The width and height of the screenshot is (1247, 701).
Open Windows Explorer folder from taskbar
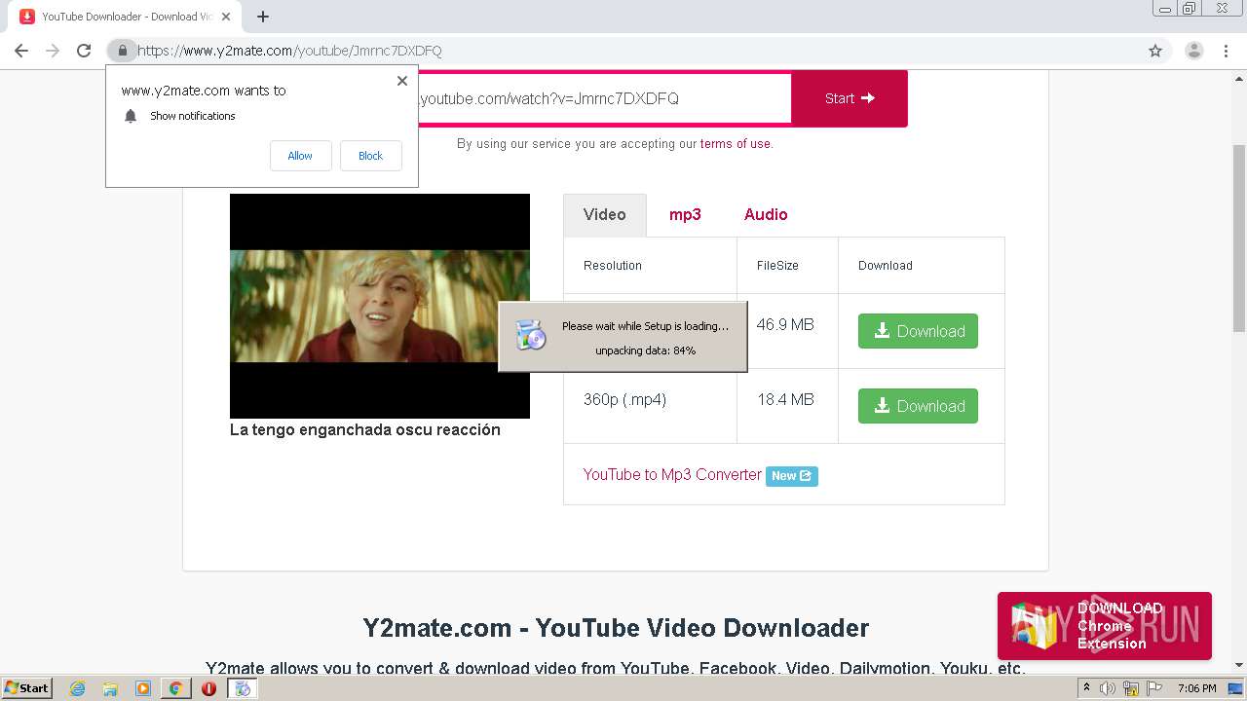(110, 688)
